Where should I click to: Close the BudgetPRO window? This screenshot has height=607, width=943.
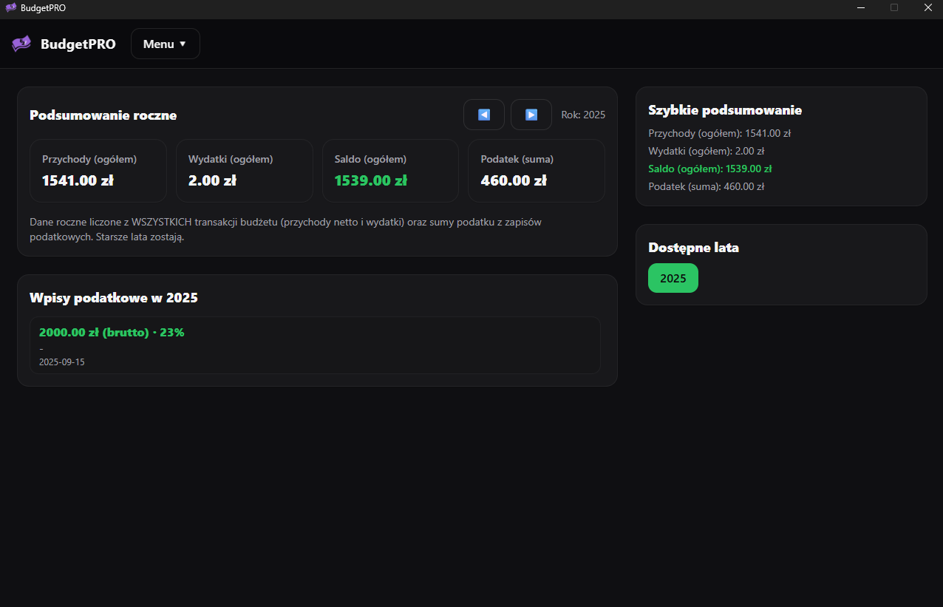(x=927, y=7)
